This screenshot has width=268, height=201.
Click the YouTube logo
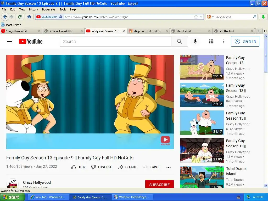31,41
